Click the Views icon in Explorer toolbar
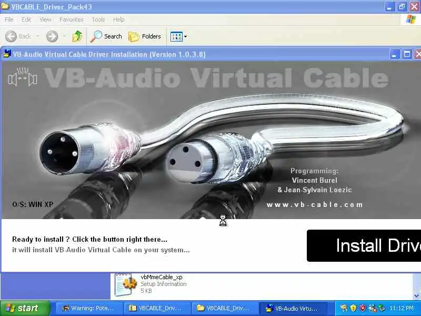The image size is (421, 316). (x=176, y=36)
